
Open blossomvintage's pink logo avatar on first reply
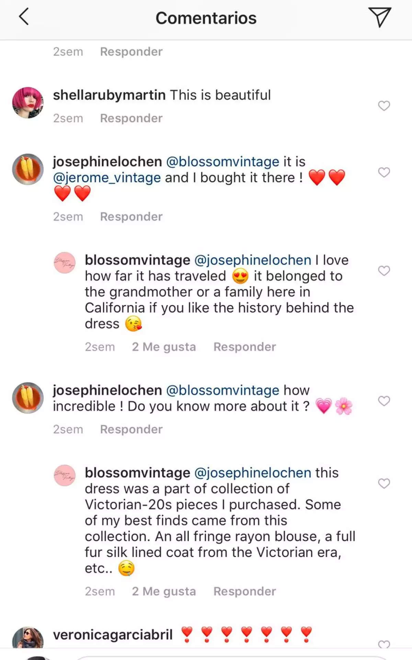point(65,263)
